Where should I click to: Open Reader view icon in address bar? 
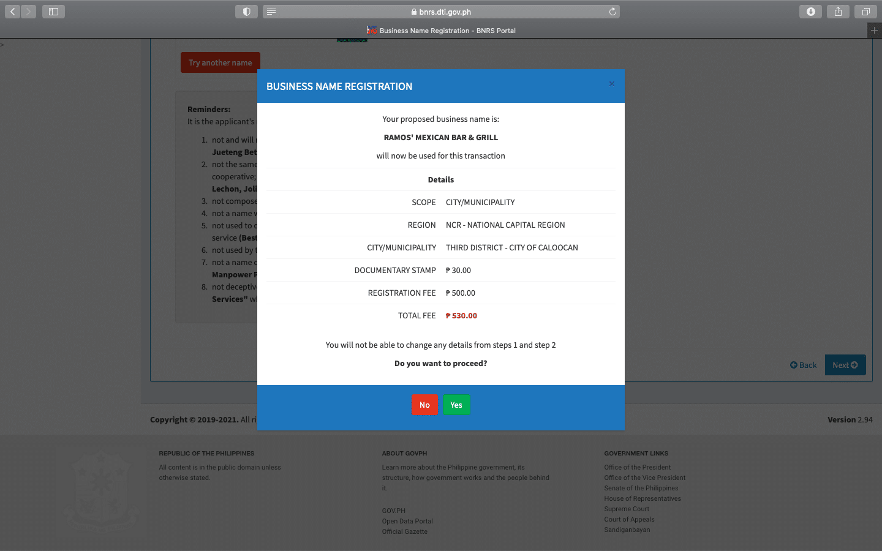pos(271,12)
